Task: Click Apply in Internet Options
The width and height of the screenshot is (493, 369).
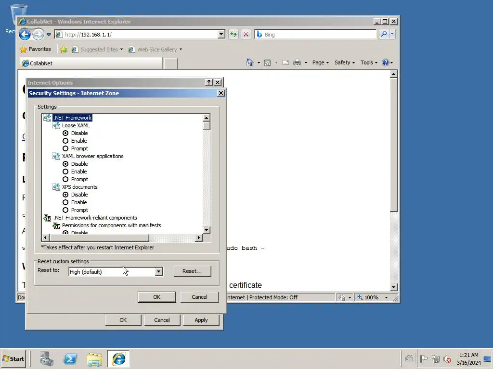Action: pos(201,320)
